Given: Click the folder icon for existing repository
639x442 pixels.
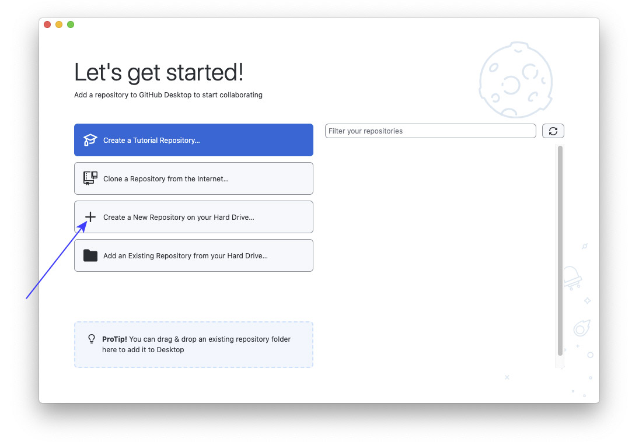Looking at the screenshot, I should 90,255.
